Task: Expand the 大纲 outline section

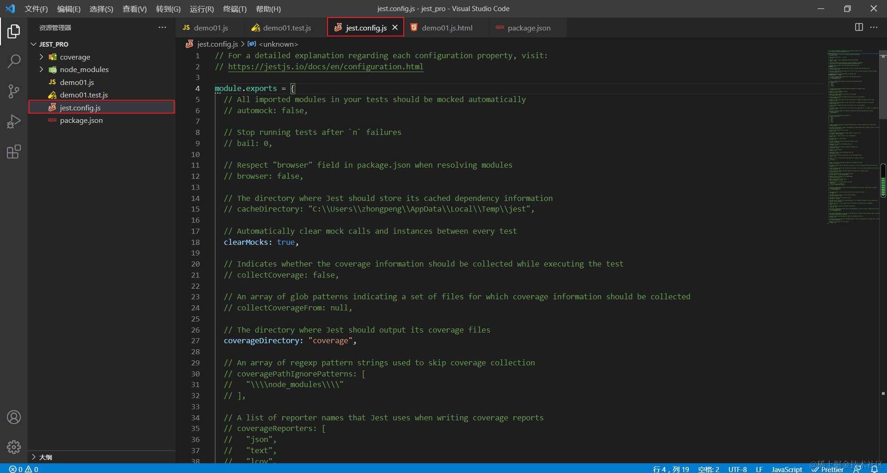Action: (x=33, y=457)
